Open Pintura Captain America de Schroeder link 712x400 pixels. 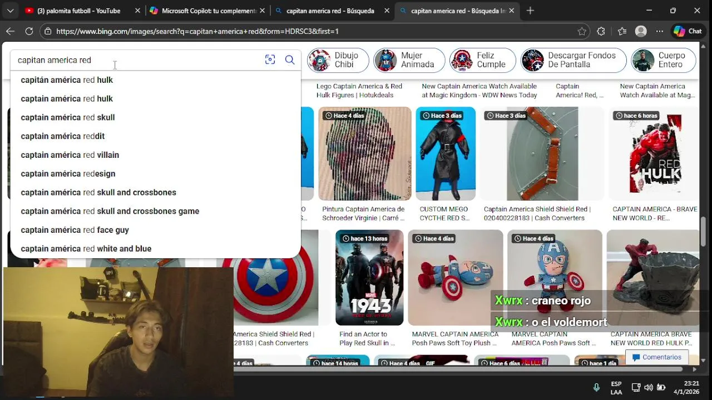click(x=363, y=214)
